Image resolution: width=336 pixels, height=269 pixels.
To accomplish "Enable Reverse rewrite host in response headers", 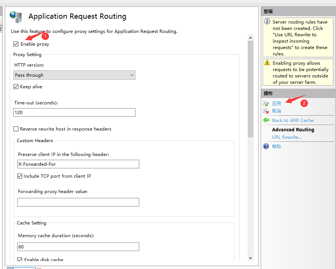I will (x=16, y=129).
